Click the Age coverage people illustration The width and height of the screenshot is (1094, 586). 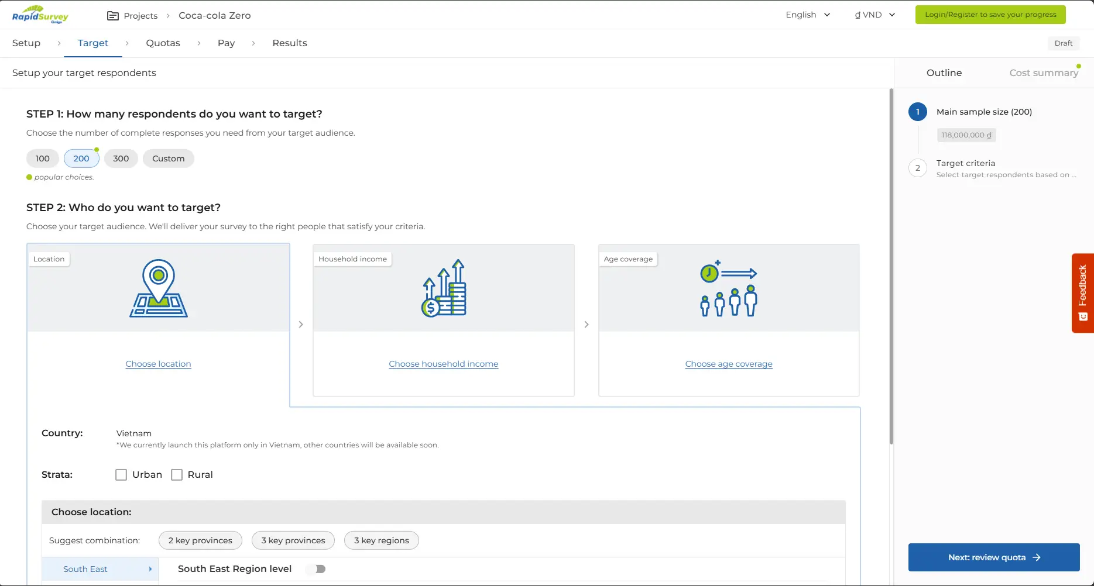click(x=729, y=288)
